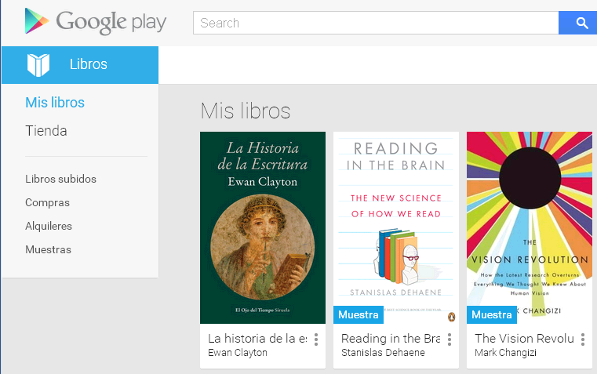Image resolution: width=597 pixels, height=374 pixels.
Task: Type in the Search input field
Action: (375, 23)
